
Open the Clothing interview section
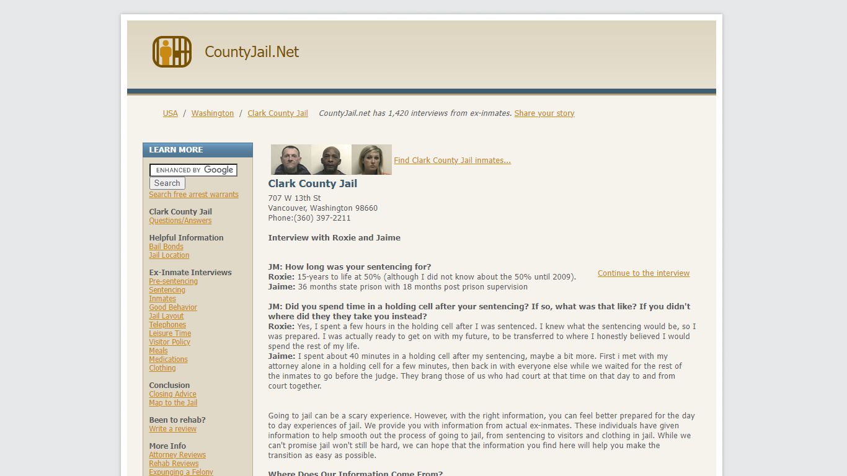tap(162, 368)
